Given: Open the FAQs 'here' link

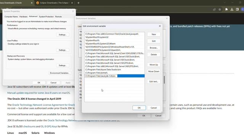Looking at the screenshot, I should pyautogui.click(x=219, y=108).
